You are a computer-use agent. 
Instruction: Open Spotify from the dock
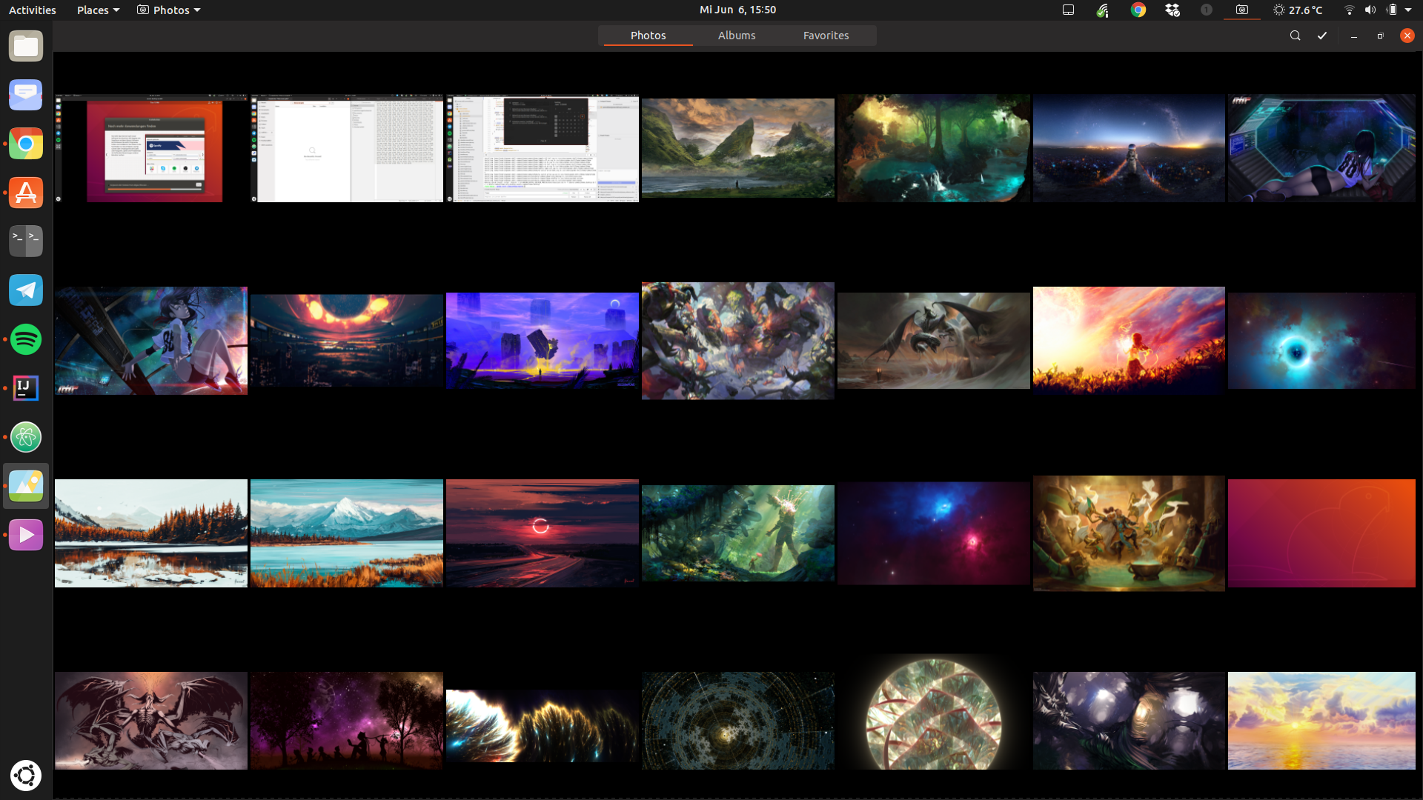coord(26,339)
